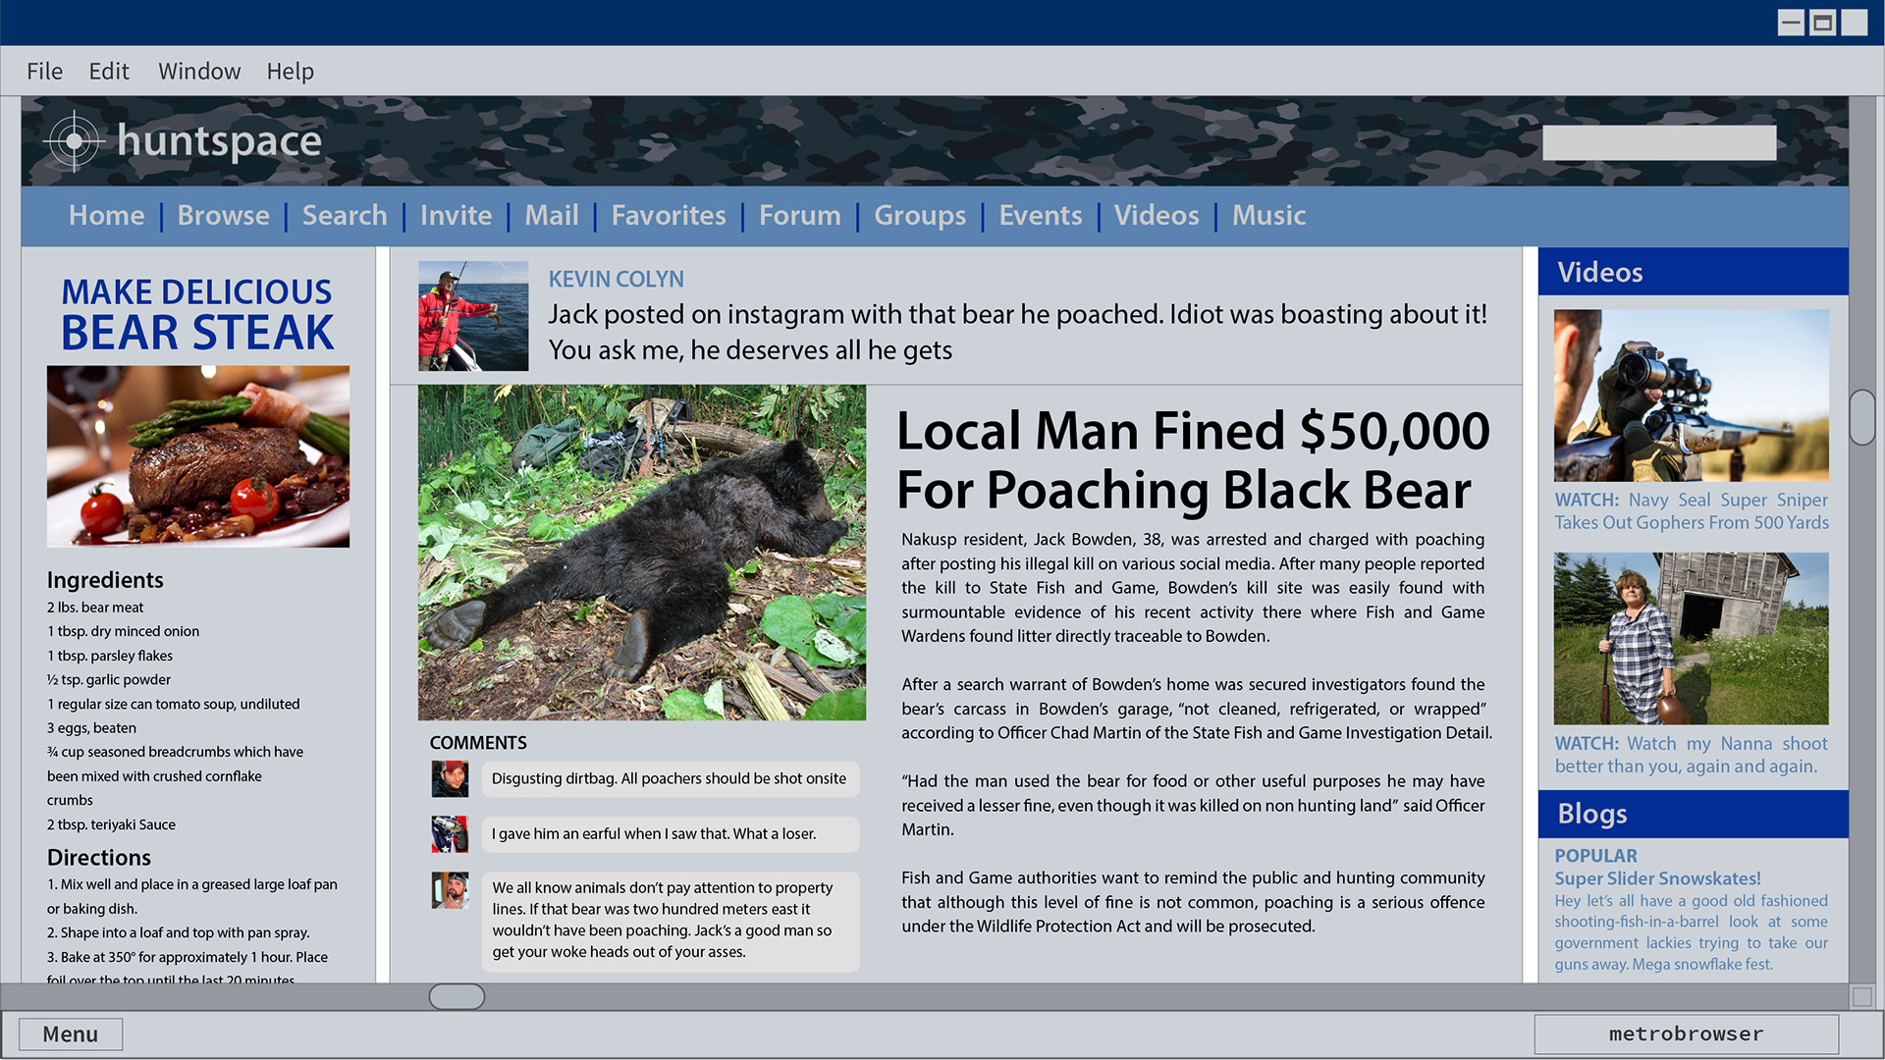Open the Mail nav tab

[552, 215]
